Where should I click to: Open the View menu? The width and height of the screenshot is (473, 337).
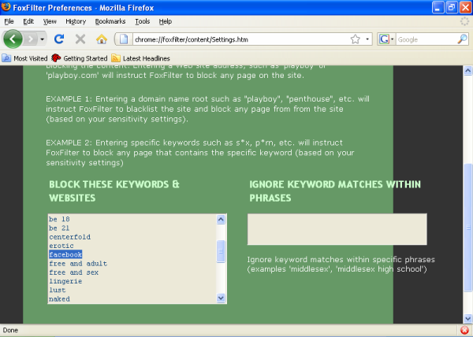click(50, 21)
